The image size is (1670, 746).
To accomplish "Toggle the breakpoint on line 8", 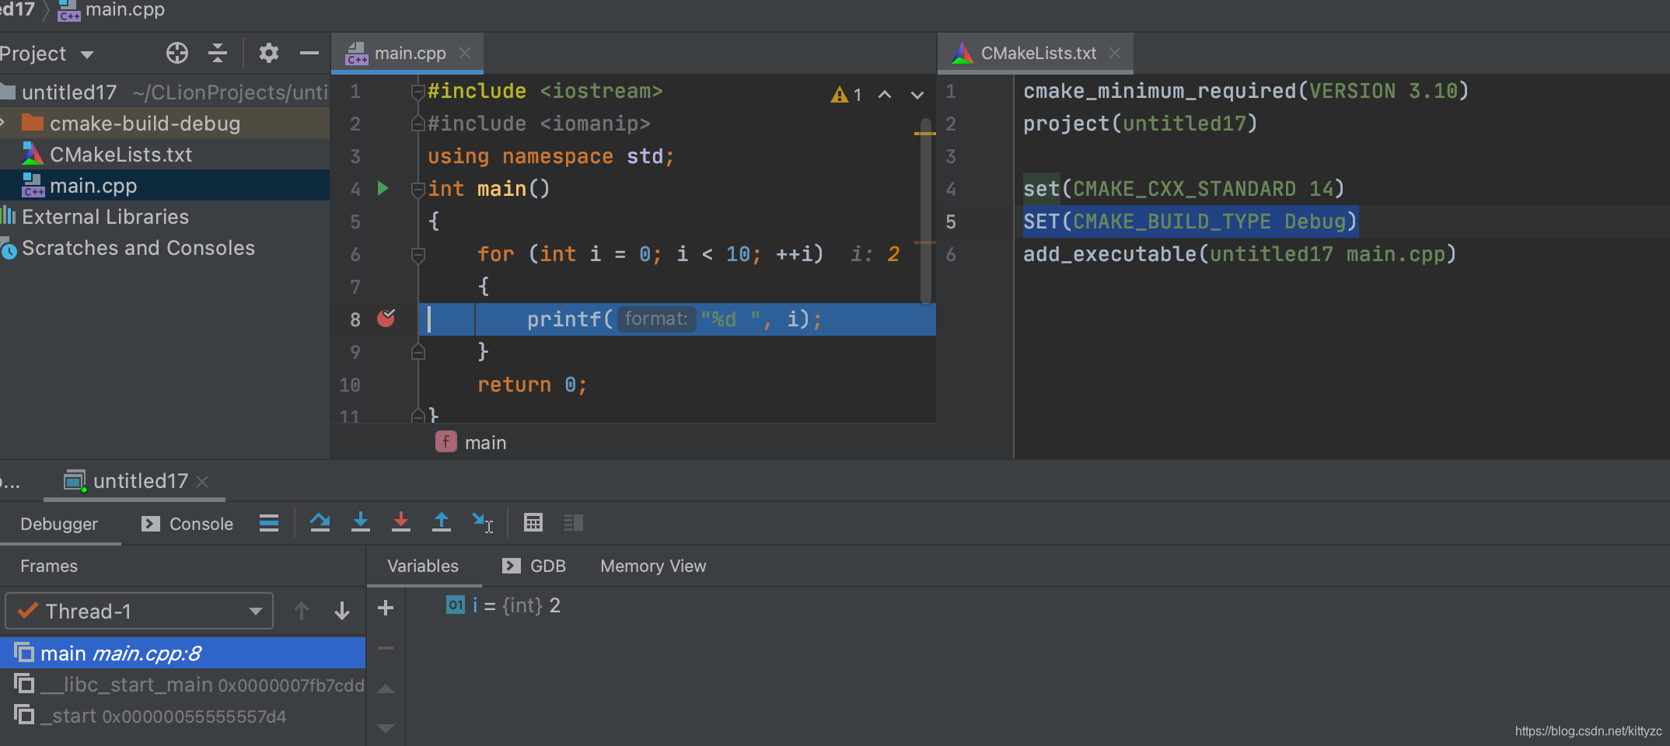I will (x=386, y=319).
